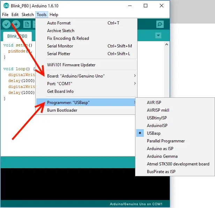Open the File menu
The image size is (215, 208).
click(x=5, y=15)
